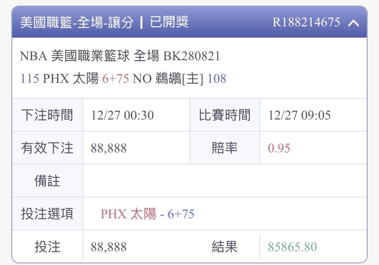Click the empty 備註 remarks field
Viewport: 379px width, 265px height.
pyautogui.click(x=225, y=181)
